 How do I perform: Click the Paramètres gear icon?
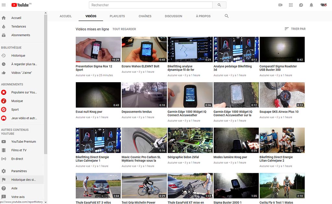pyautogui.click(x=4, y=171)
